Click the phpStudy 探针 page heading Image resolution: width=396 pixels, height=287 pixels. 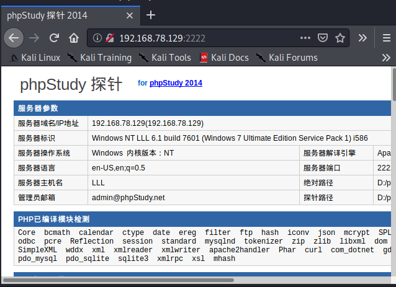pyautogui.click(x=71, y=84)
